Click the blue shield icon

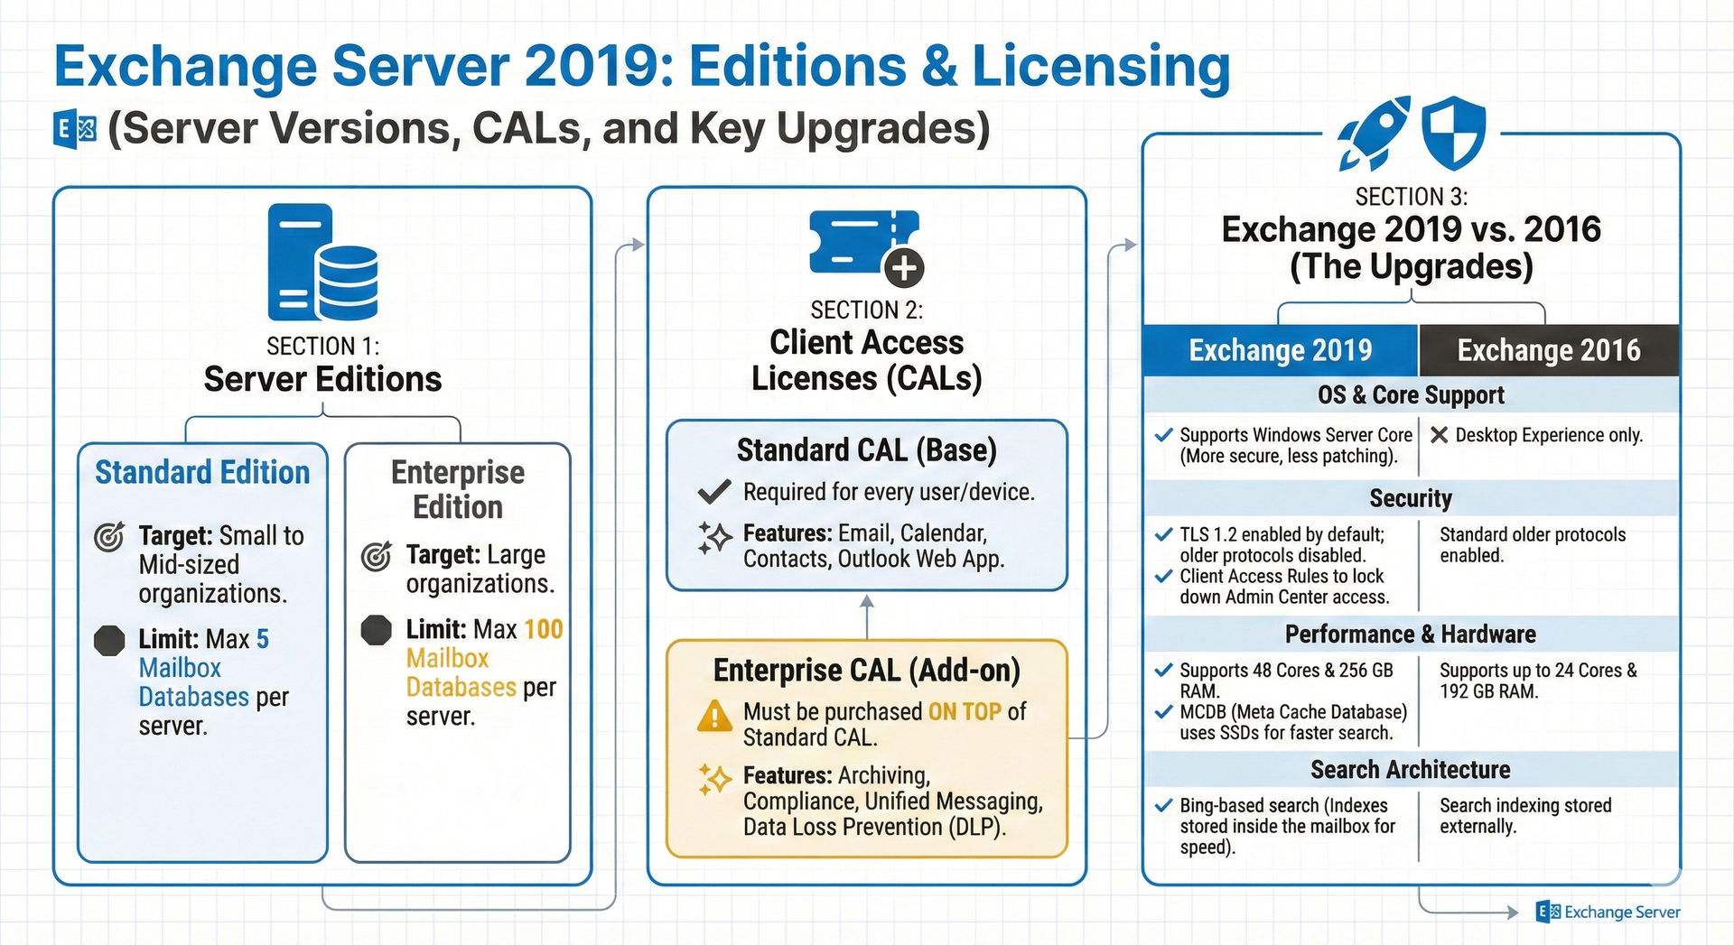[x=1453, y=134]
